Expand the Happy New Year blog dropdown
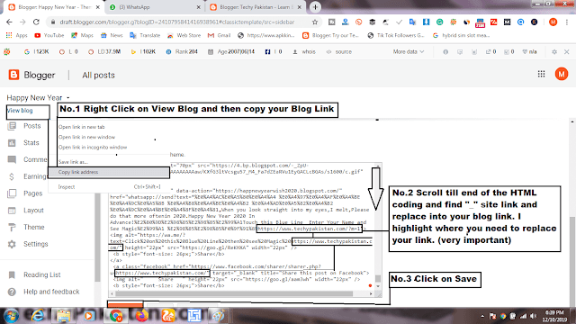 point(68,98)
